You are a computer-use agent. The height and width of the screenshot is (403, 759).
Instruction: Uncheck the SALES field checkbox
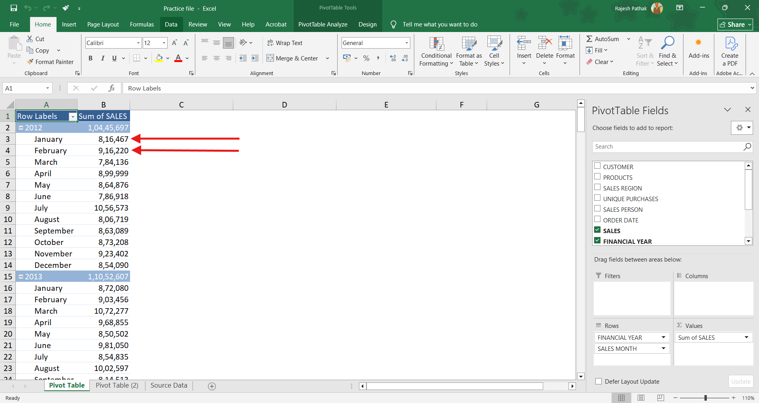coord(597,230)
